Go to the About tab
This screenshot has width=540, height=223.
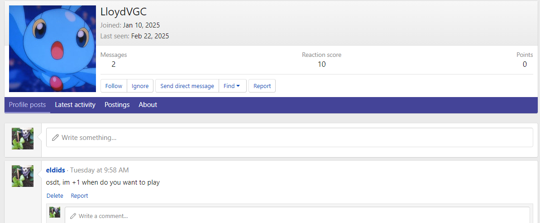(148, 105)
